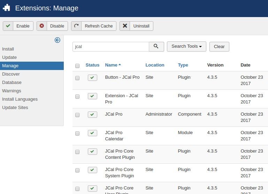
Task: Click the Extension - JCal Pro name
Action: 122,99
